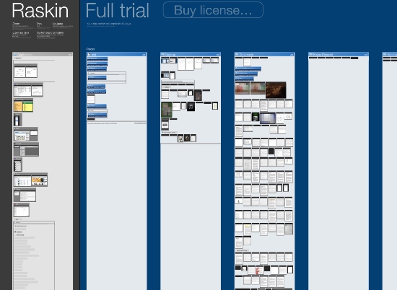Click the small icon at right of Desktop header
The image size is (397, 290).
218,54
